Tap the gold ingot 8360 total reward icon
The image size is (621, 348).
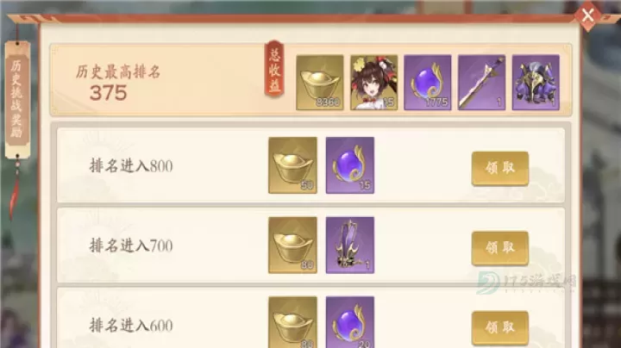point(320,82)
